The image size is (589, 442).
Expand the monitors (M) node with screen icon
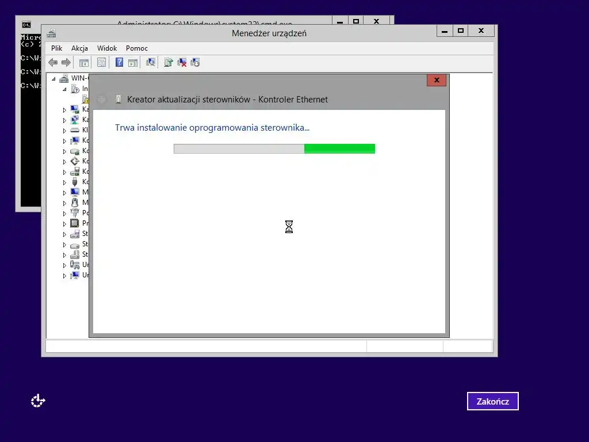(64, 193)
